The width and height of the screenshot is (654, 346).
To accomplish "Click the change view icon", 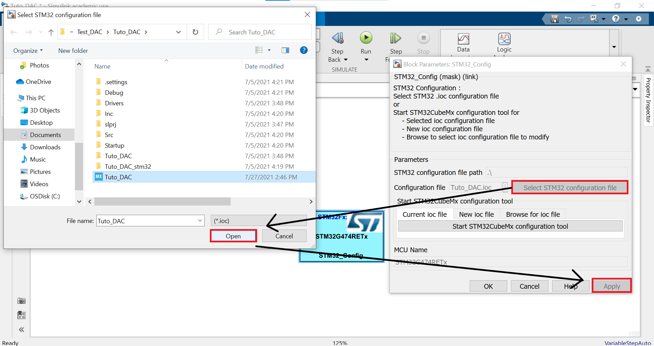I will pyautogui.click(x=259, y=50).
